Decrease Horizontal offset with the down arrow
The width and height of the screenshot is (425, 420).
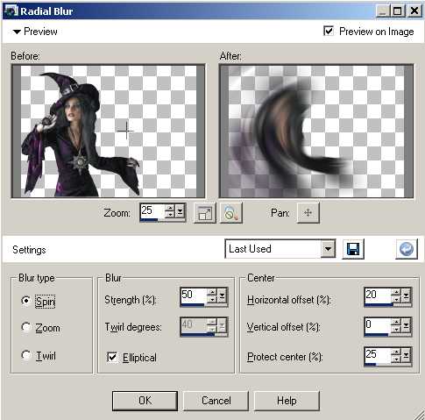[396, 300]
